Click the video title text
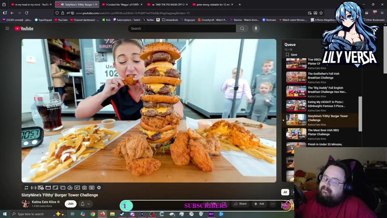 coord(60,195)
